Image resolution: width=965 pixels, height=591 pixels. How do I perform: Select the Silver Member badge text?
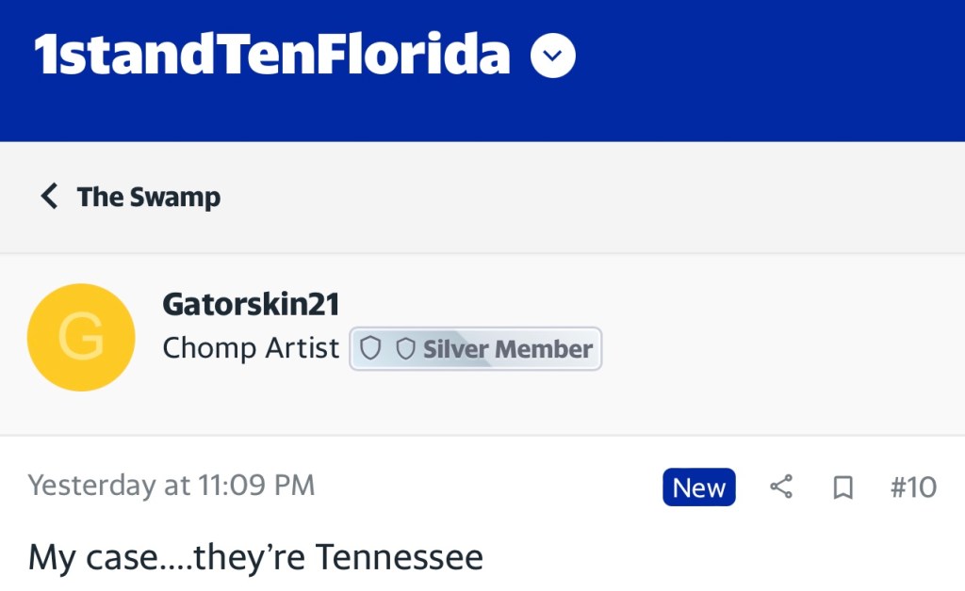[507, 349]
